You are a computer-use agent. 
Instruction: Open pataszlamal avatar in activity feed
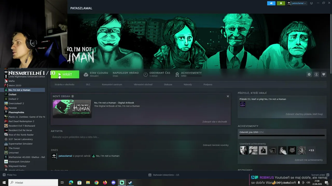pyautogui.click(x=54, y=156)
